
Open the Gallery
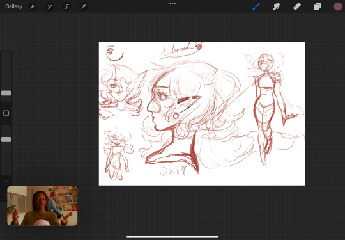[13, 6]
